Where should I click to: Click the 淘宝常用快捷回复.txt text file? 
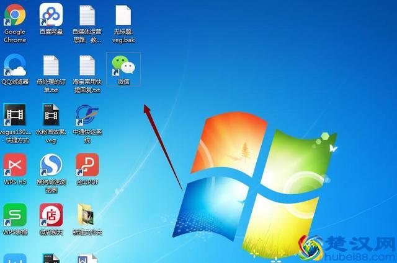(87, 66)
